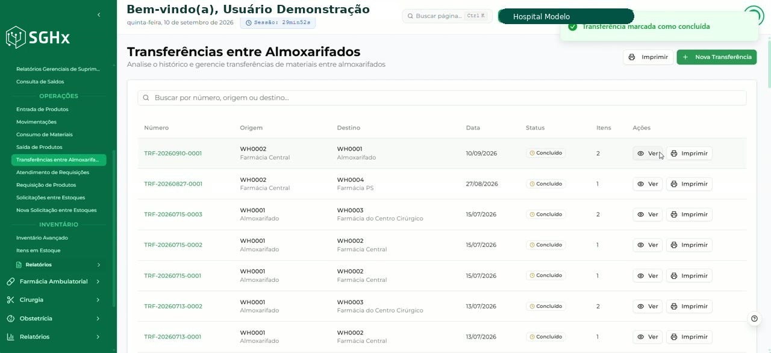Click the Sessão timer badge
The height and width of the screenshot is (353, 771).
(278, 22)
